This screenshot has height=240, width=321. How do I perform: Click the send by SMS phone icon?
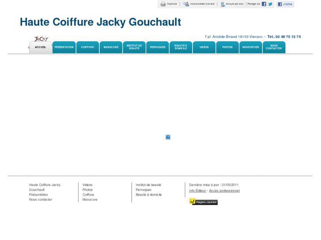pyautogui.click(x=223, y=4)
